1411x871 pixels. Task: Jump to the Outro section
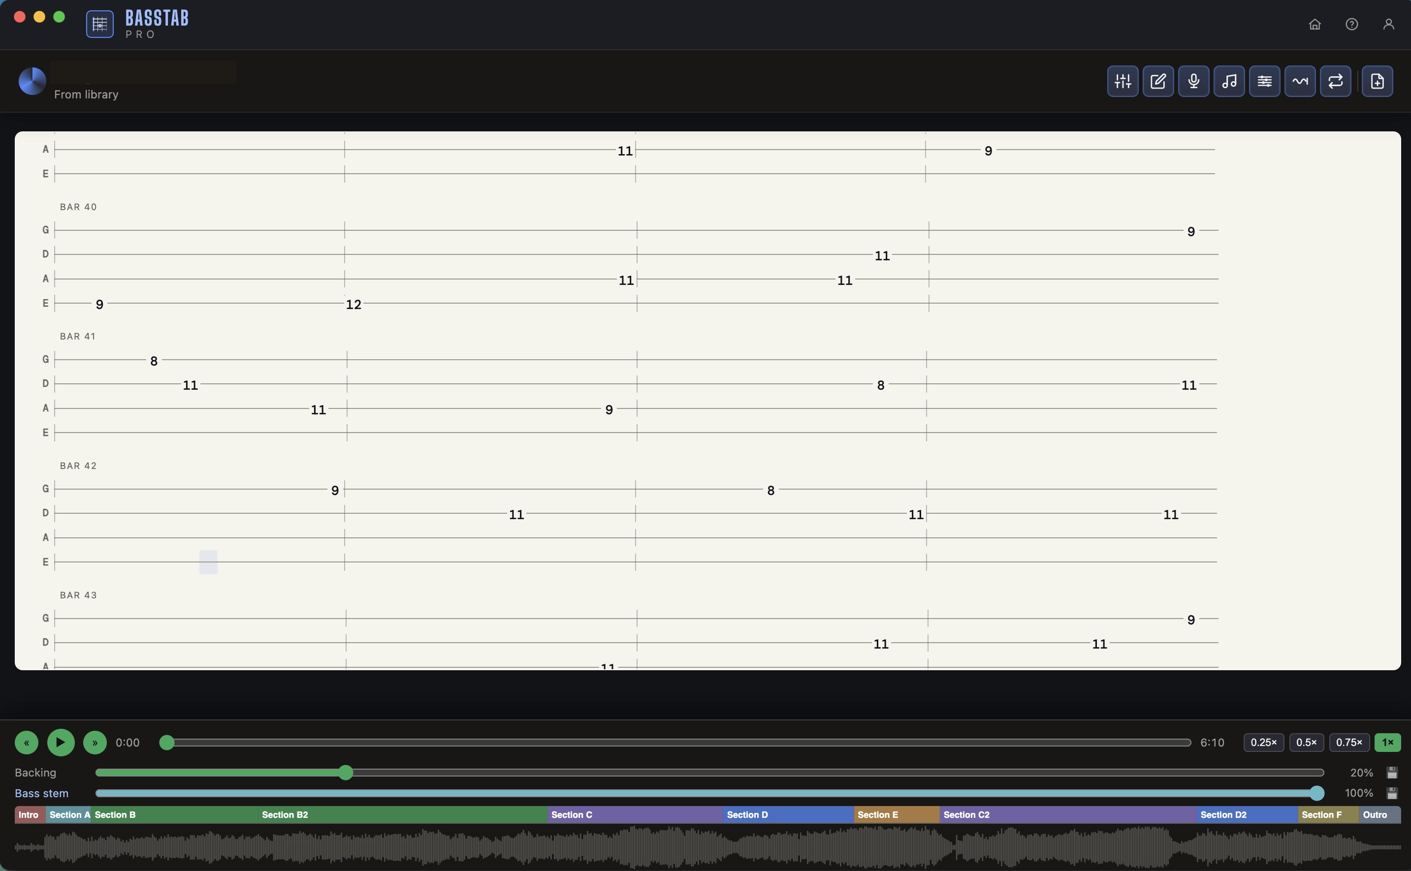1380,814
